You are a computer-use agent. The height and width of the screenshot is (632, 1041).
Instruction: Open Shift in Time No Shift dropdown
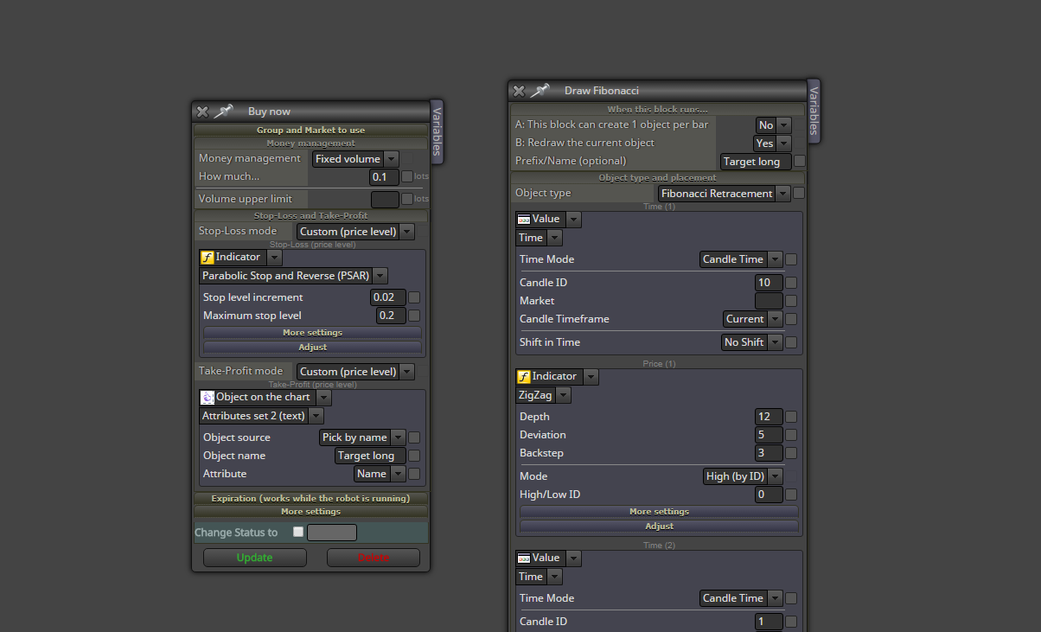(x=751, y=342)
